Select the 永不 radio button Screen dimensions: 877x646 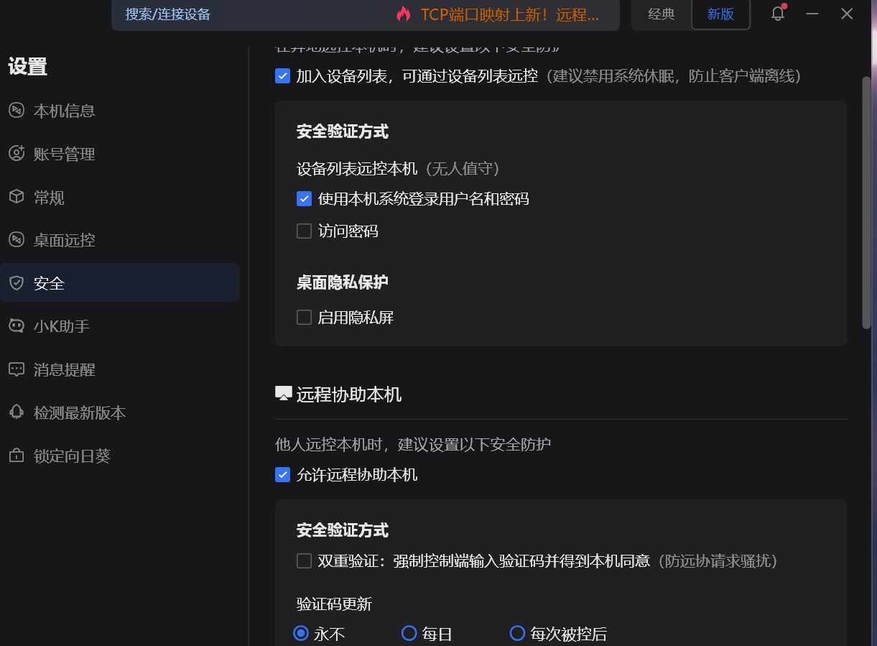click(301, 633)
